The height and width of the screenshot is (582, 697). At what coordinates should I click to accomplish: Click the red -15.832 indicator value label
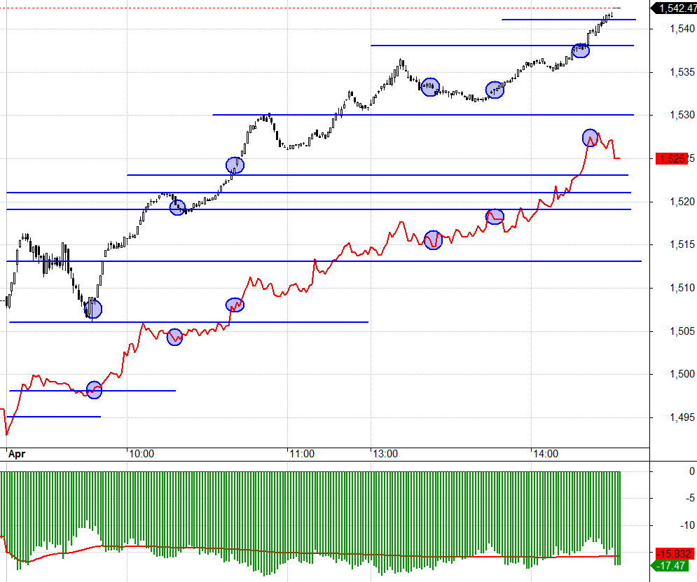673,553
